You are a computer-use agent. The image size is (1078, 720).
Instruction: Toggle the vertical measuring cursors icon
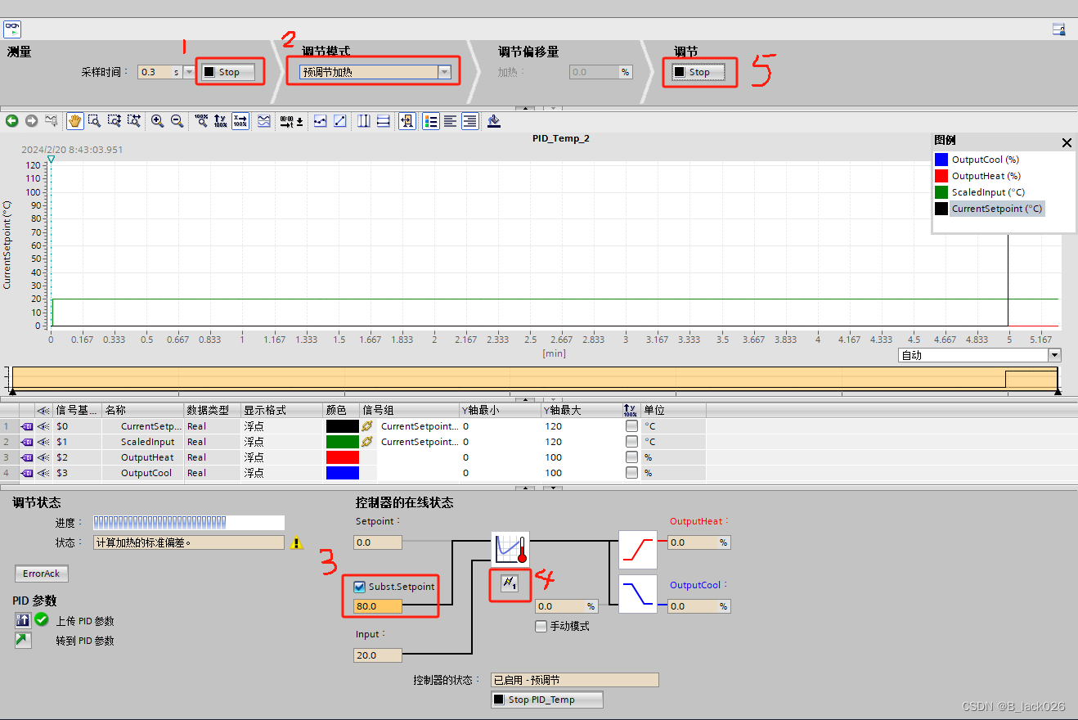click(x=364, y=121)
